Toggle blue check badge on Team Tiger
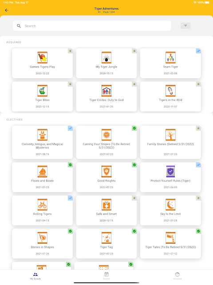The height and width of the screenshot is (285, 213). 198,51
